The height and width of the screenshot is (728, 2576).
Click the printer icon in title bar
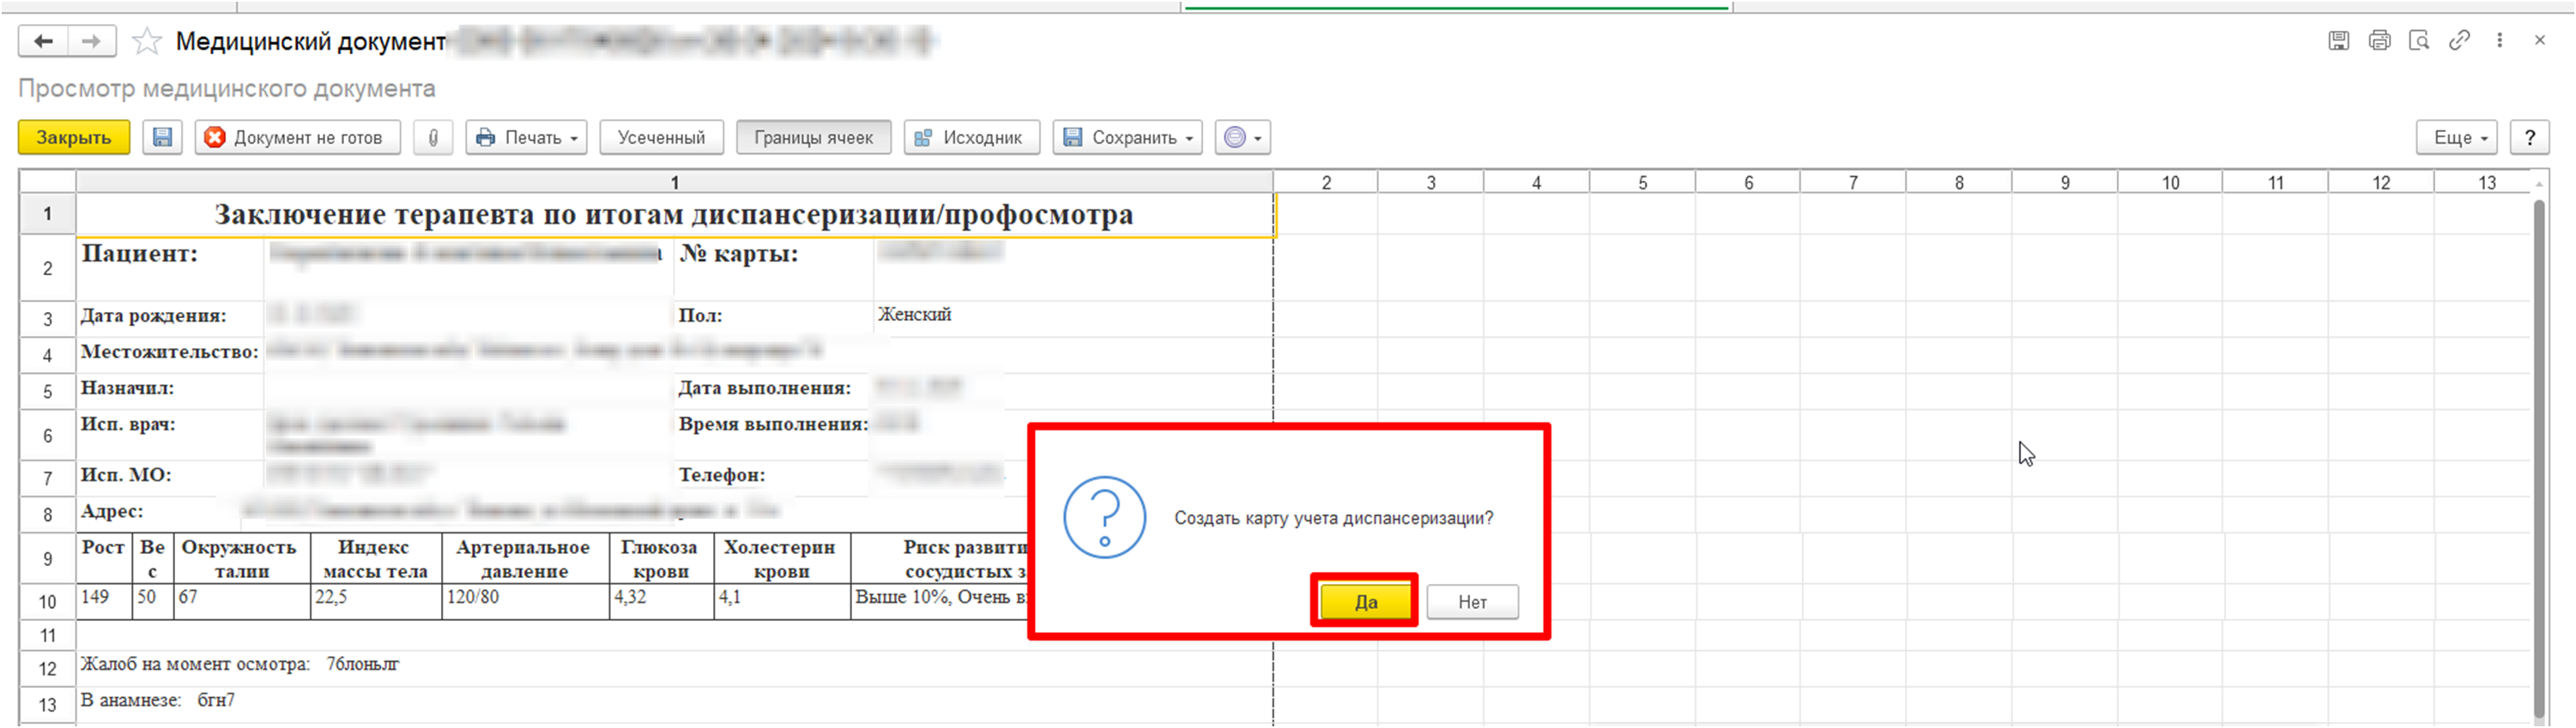click(x=2379, y=41)
